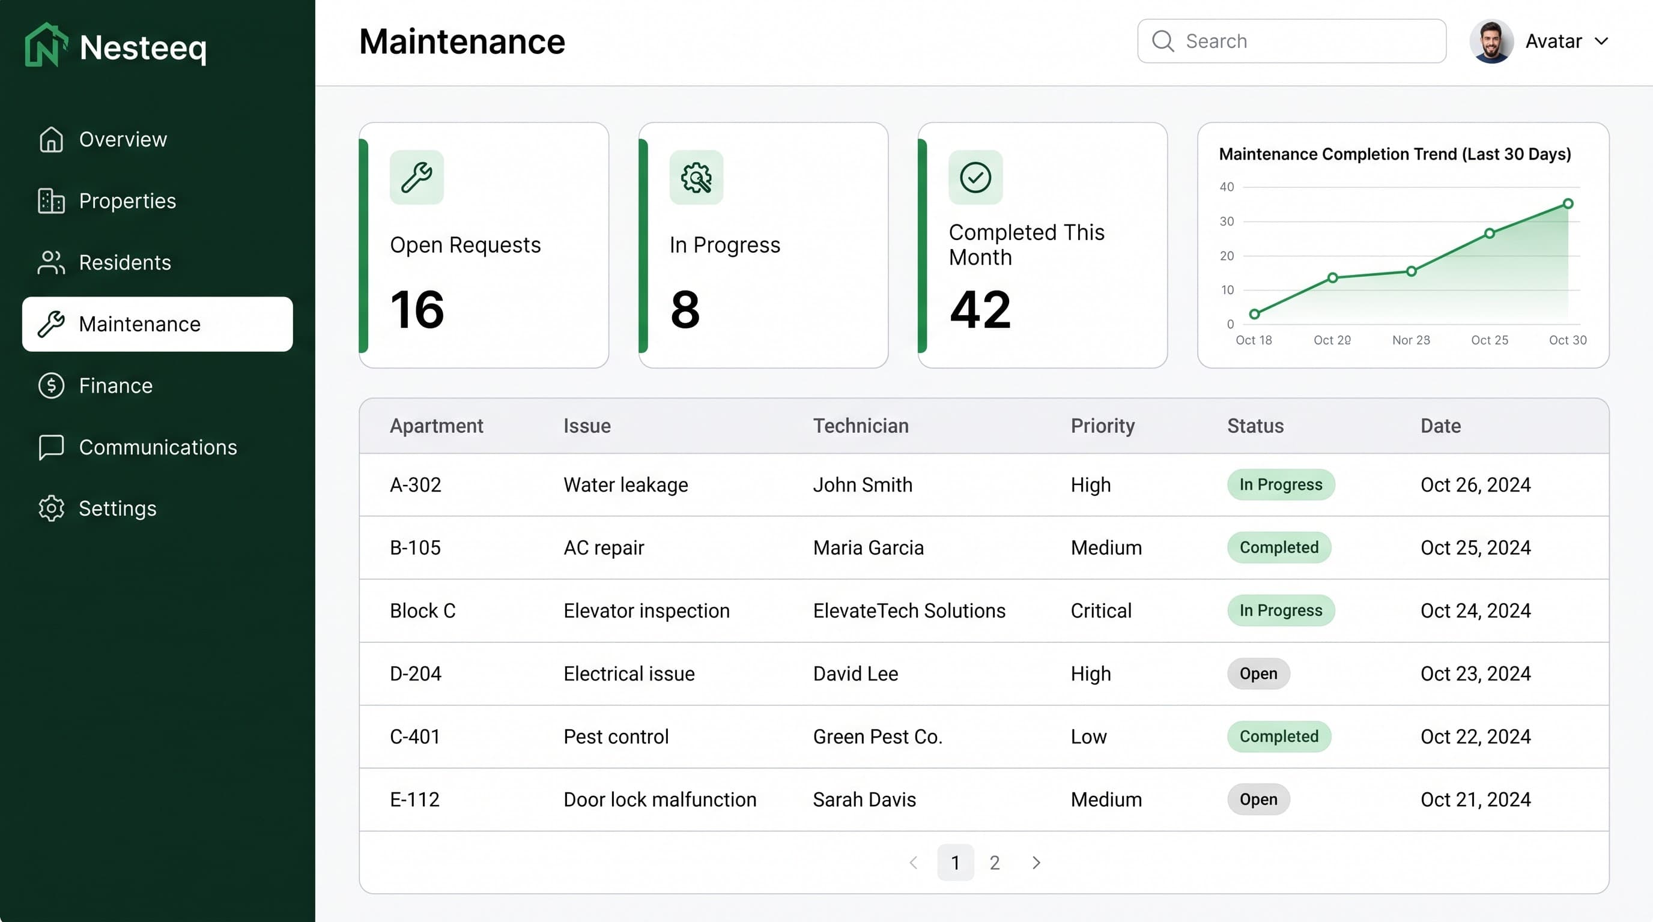Click the 'Water leakage' issue cell
The image size is (1653, 922).
626,485
